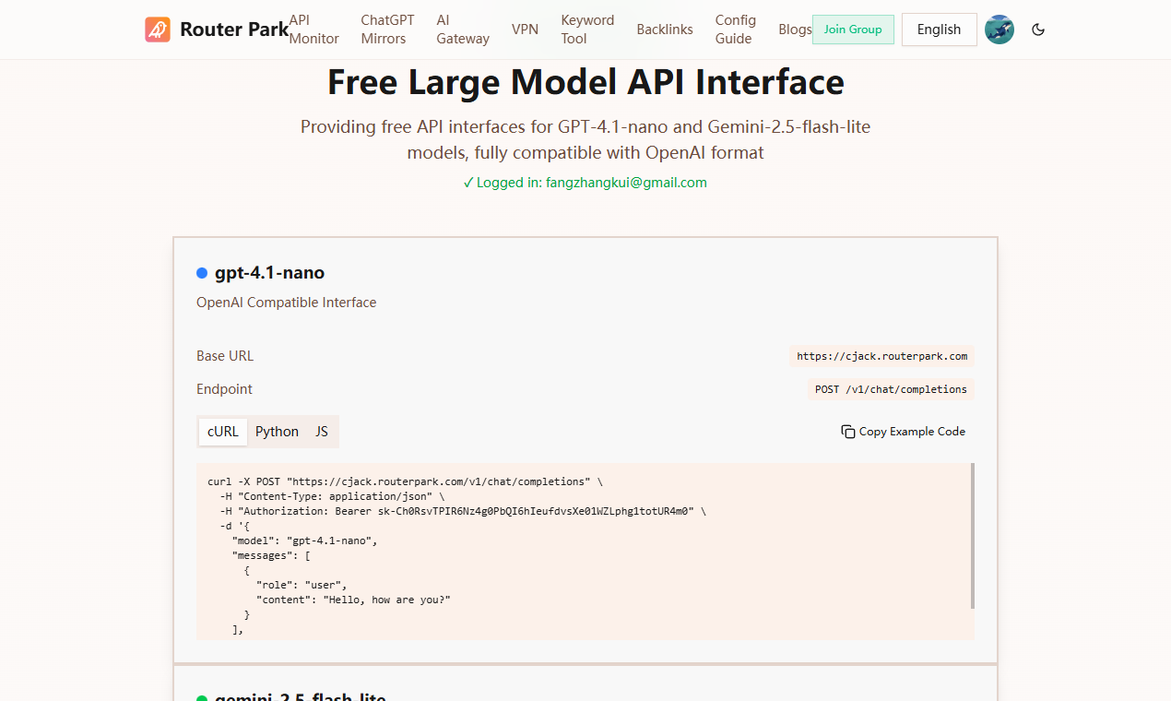Go to ChatGPT Mirrors page
This screenshot has width=1171, height=701.
pos(387,30)
